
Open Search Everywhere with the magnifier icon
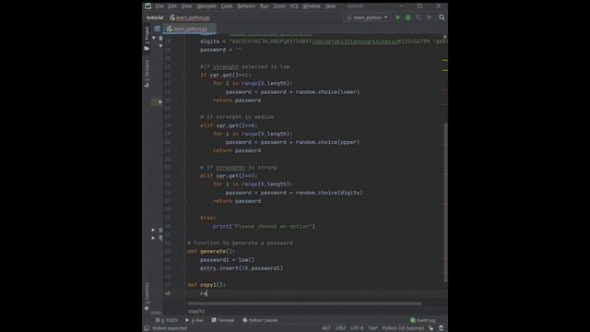(442, 18)
